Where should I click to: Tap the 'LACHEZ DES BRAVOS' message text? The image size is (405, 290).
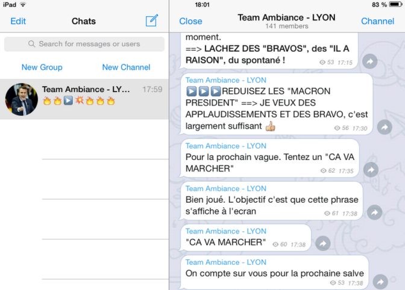pyautogui.click(x=268, y=54)
